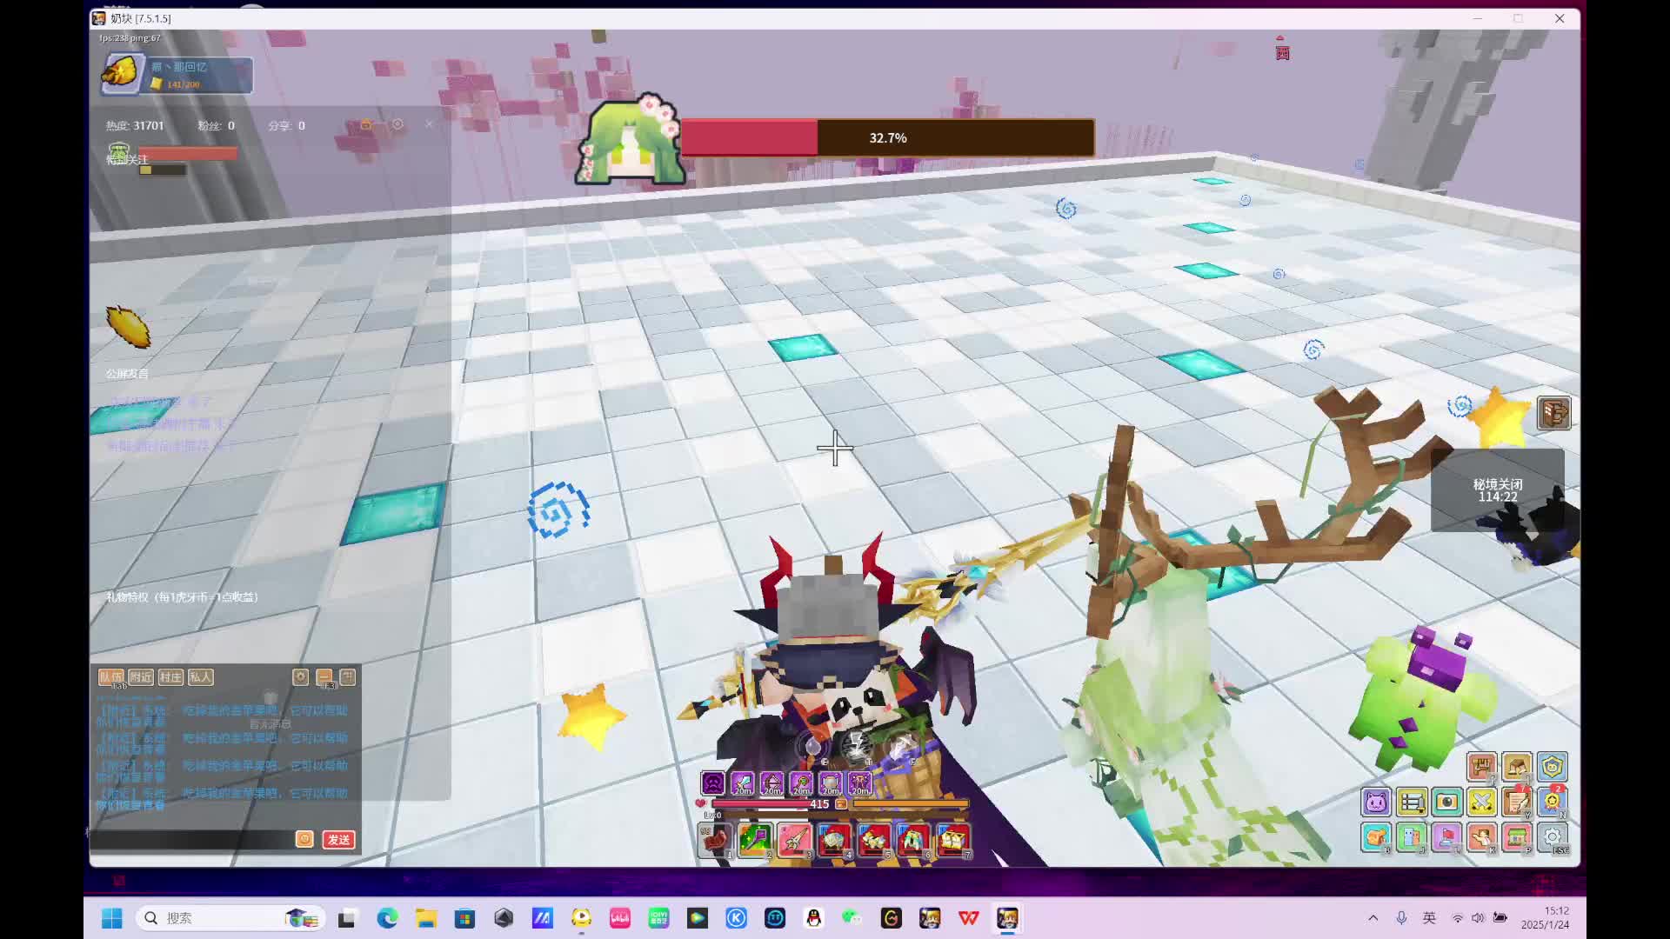This screenshot has height=939, width=1670.
Task: Toggle the chat panel grid expand button
Action: [348, 676]
